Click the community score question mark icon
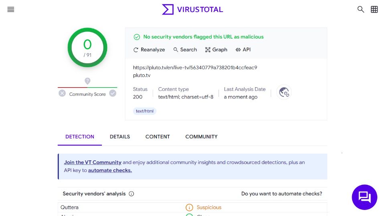The height and width of the screenshot is (216, 385). [x=87, y=81]
